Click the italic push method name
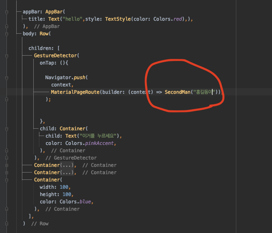 [x=80, y=78]
